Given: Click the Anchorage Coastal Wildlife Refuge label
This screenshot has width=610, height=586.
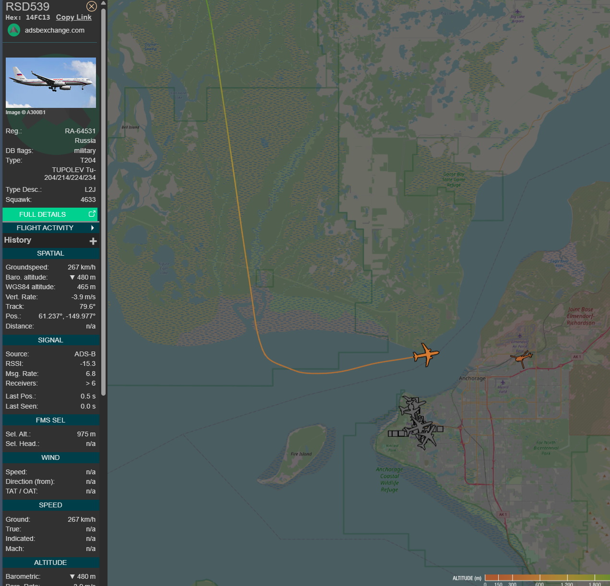Looking at the screenshot, I should point(389,480).
